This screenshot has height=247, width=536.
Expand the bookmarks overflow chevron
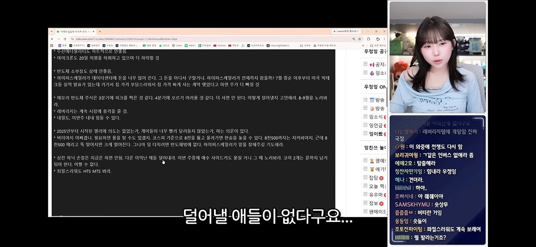363,45
